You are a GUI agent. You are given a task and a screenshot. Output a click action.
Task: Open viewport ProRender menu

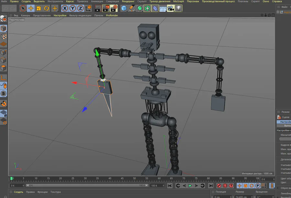[x=112, y=15]
